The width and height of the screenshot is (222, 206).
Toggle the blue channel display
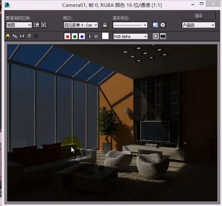coord(82,36)
